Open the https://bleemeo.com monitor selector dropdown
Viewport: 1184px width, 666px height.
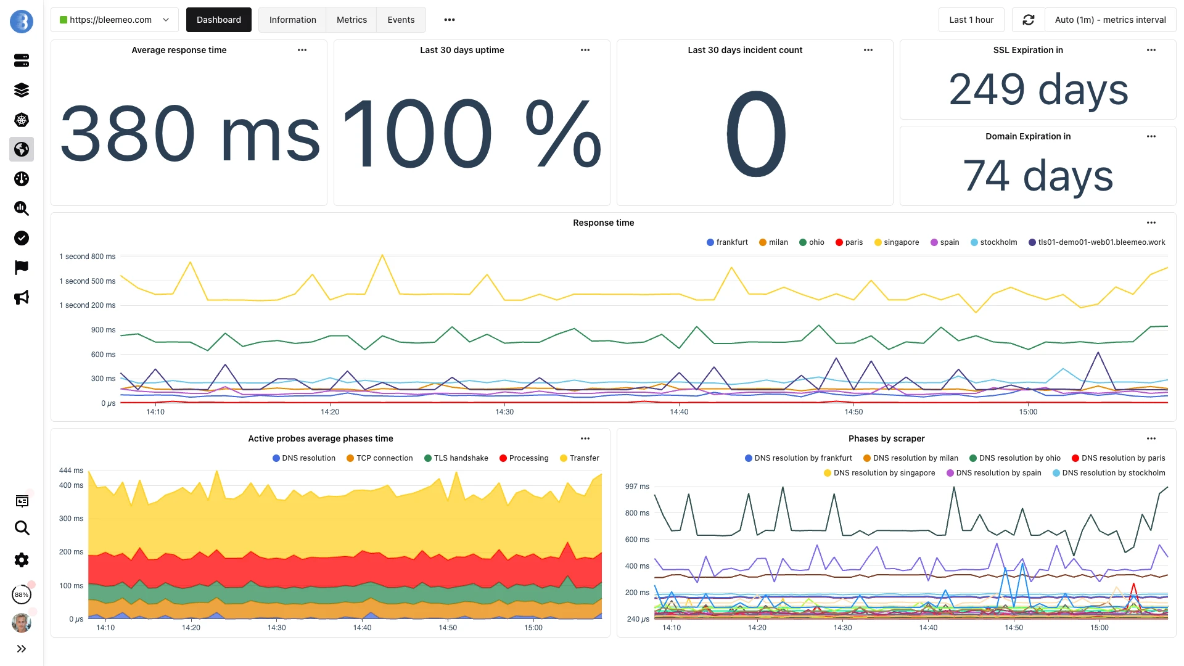click(x=115, y=19)
